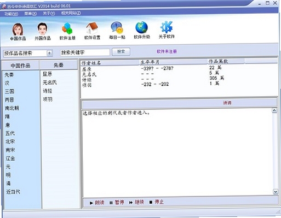Viewport: 281px width, 218px height.
Task: Click the -232 - -202 dates cell
Action: (155, 84)
